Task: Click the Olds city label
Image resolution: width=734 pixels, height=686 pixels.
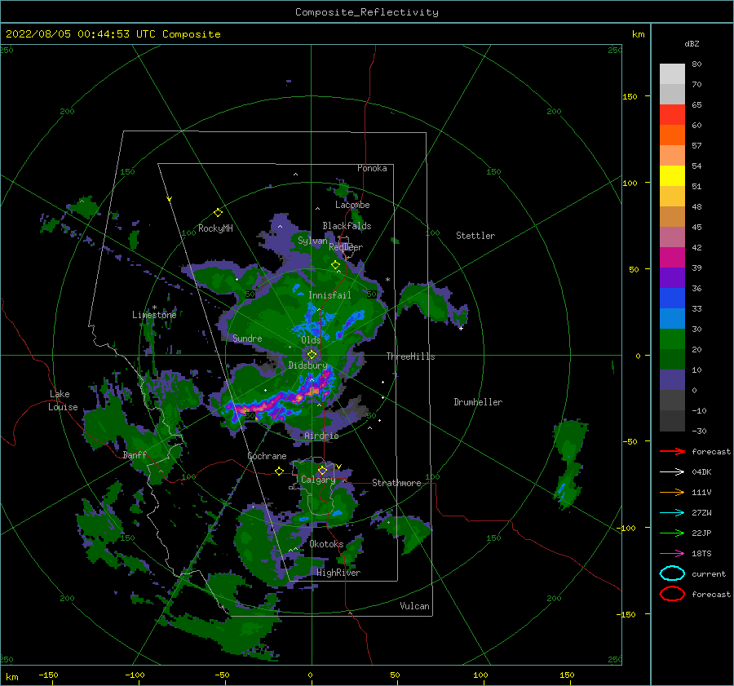Action: [311, 340]
